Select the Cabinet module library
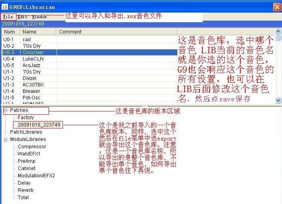The width and height of the screenshot is (282, 204). pos(26,168)
